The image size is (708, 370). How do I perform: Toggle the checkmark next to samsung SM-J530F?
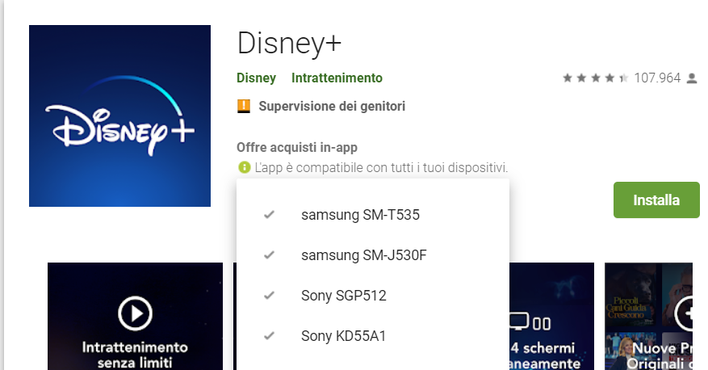point(270,255)
